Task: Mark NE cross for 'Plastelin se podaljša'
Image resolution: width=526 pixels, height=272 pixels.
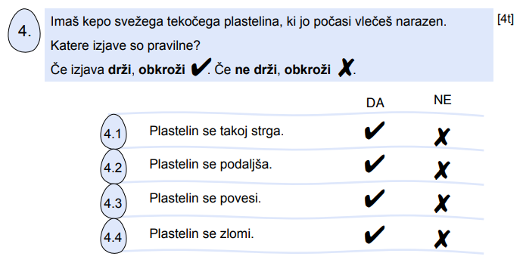Action: point(442,171)
